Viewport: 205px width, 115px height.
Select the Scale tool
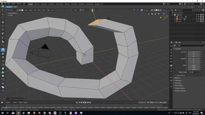point(3,33)
